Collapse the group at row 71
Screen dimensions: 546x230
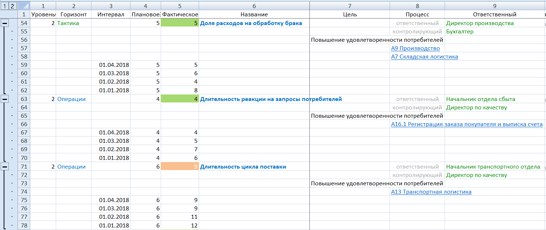point(4,167)
